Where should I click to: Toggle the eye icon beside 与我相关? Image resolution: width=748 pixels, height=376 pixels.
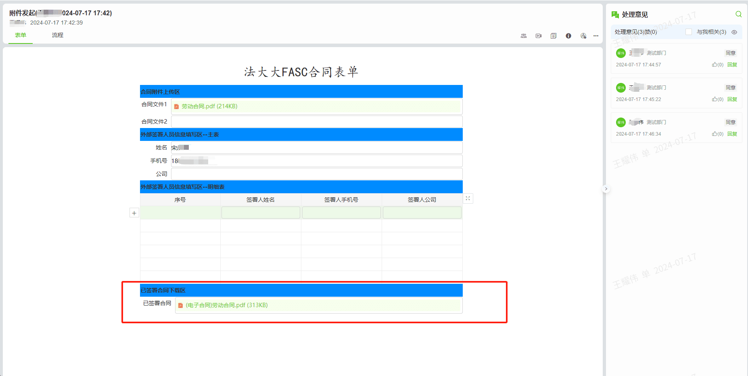pyautogui.click(x=734, y=32)
